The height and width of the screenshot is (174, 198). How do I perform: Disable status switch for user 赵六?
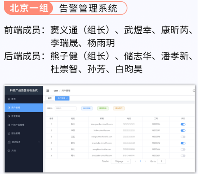click(x=183, y=143)
